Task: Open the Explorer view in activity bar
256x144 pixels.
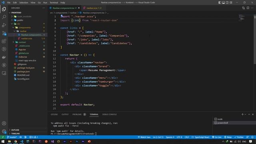Action: click(x=4, y=9)
